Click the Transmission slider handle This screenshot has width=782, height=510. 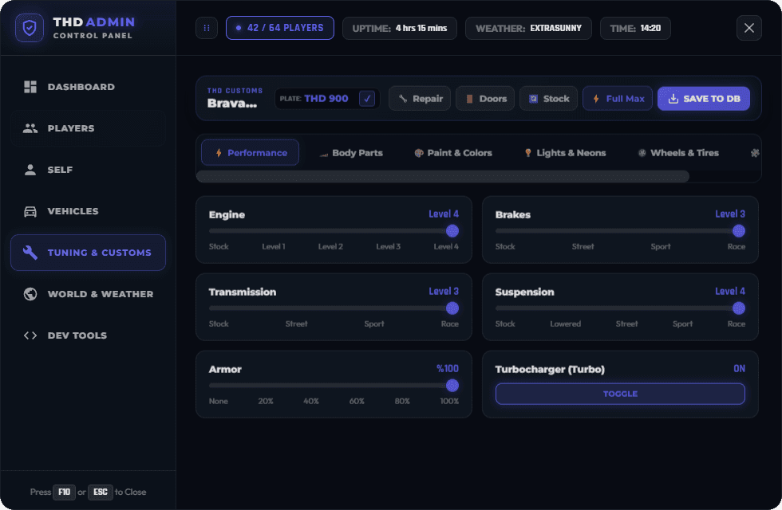(x=452, y=308)
